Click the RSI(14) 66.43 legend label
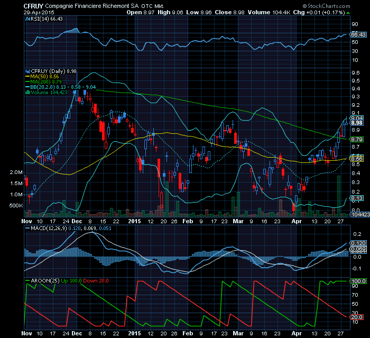 pyautogui.click(x=47, y=19)
